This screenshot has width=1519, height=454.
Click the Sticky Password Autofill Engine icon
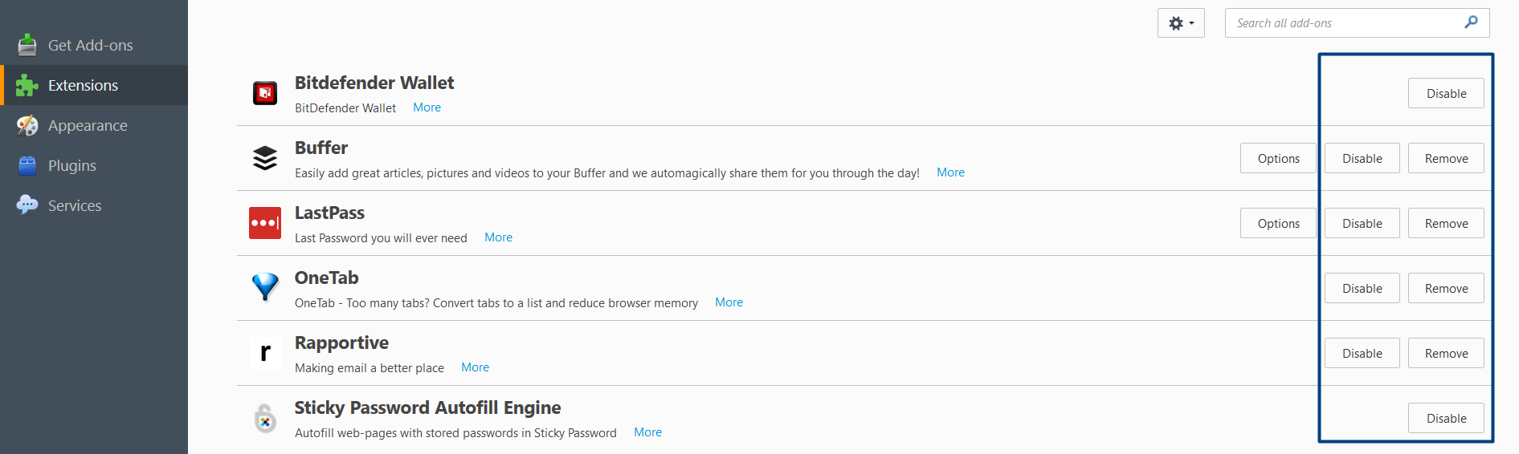(265, 418)
